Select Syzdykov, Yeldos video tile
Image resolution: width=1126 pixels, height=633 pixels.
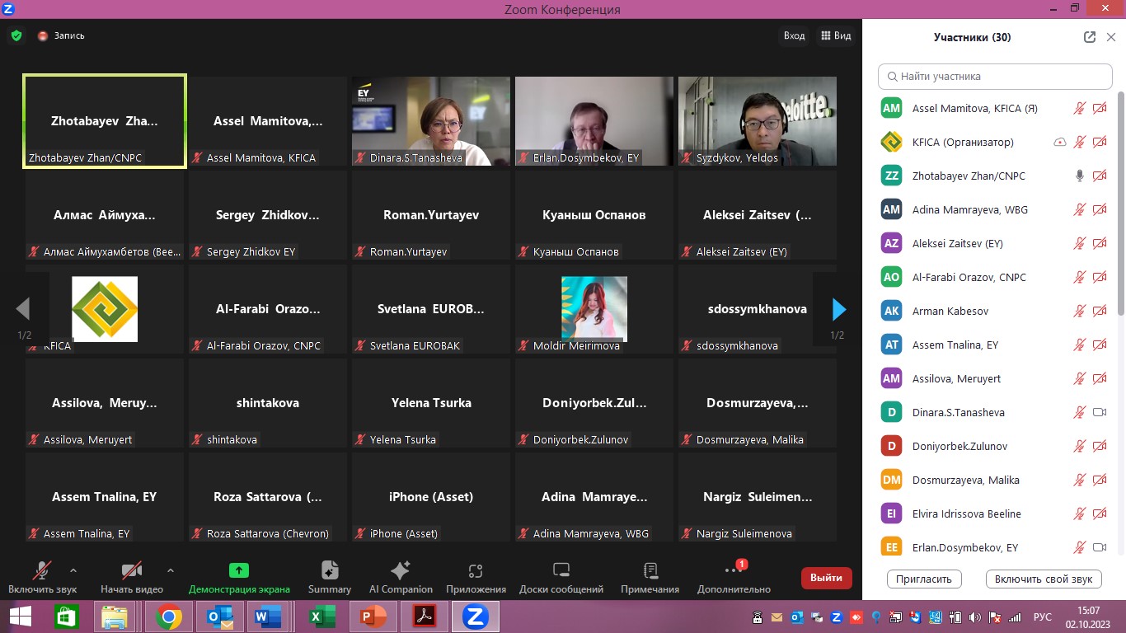click(758, 121)
